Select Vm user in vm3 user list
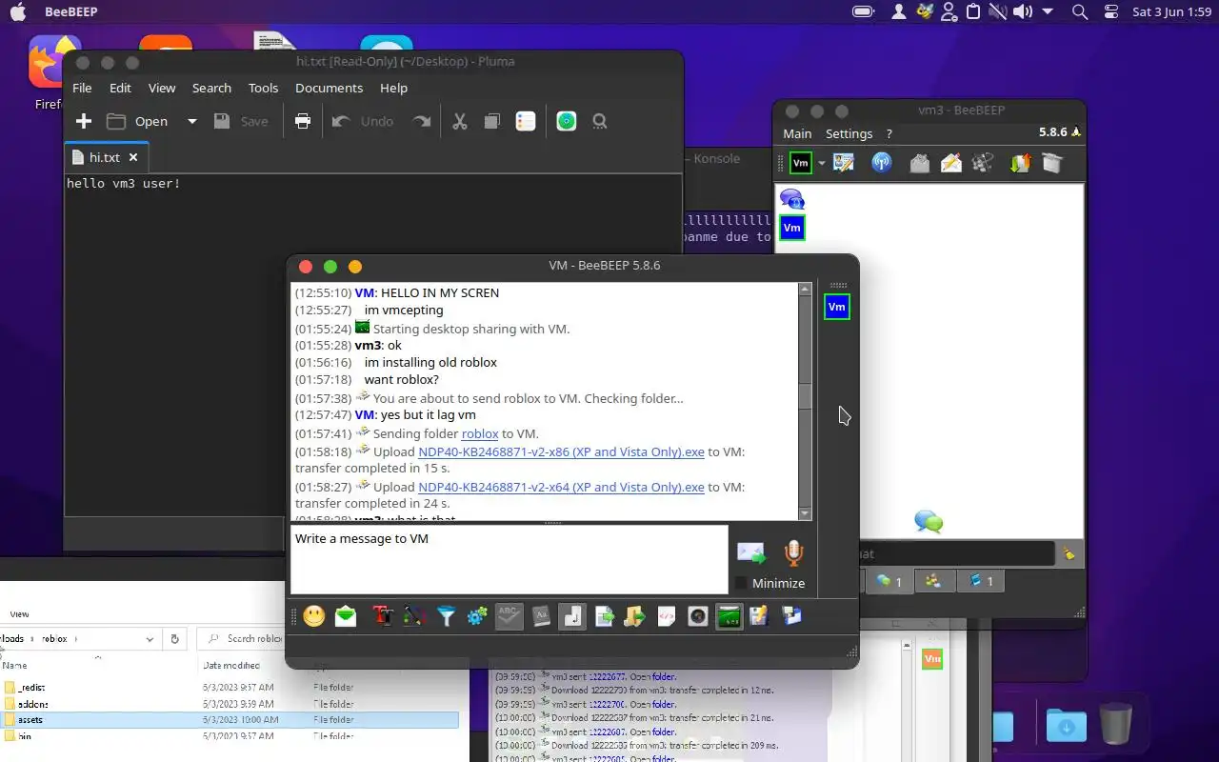 coord(792,228)
